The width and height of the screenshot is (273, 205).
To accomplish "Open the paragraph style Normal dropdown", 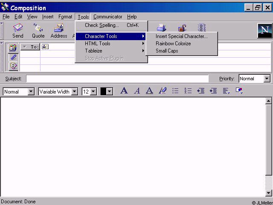I will coord(31,91).
